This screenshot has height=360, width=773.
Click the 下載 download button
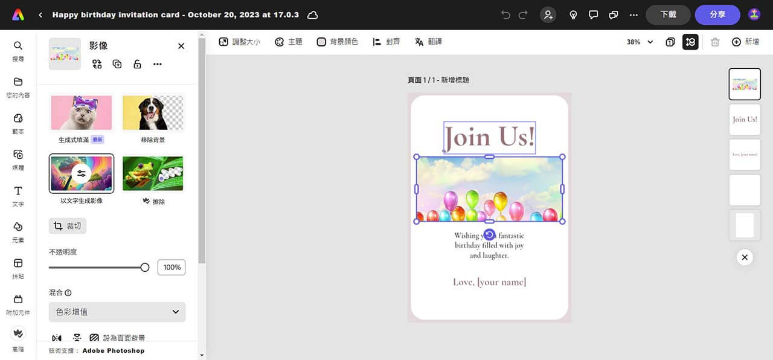(x=668, y=14)
